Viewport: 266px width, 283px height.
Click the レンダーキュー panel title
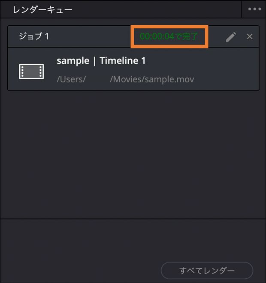pos(42,9)
